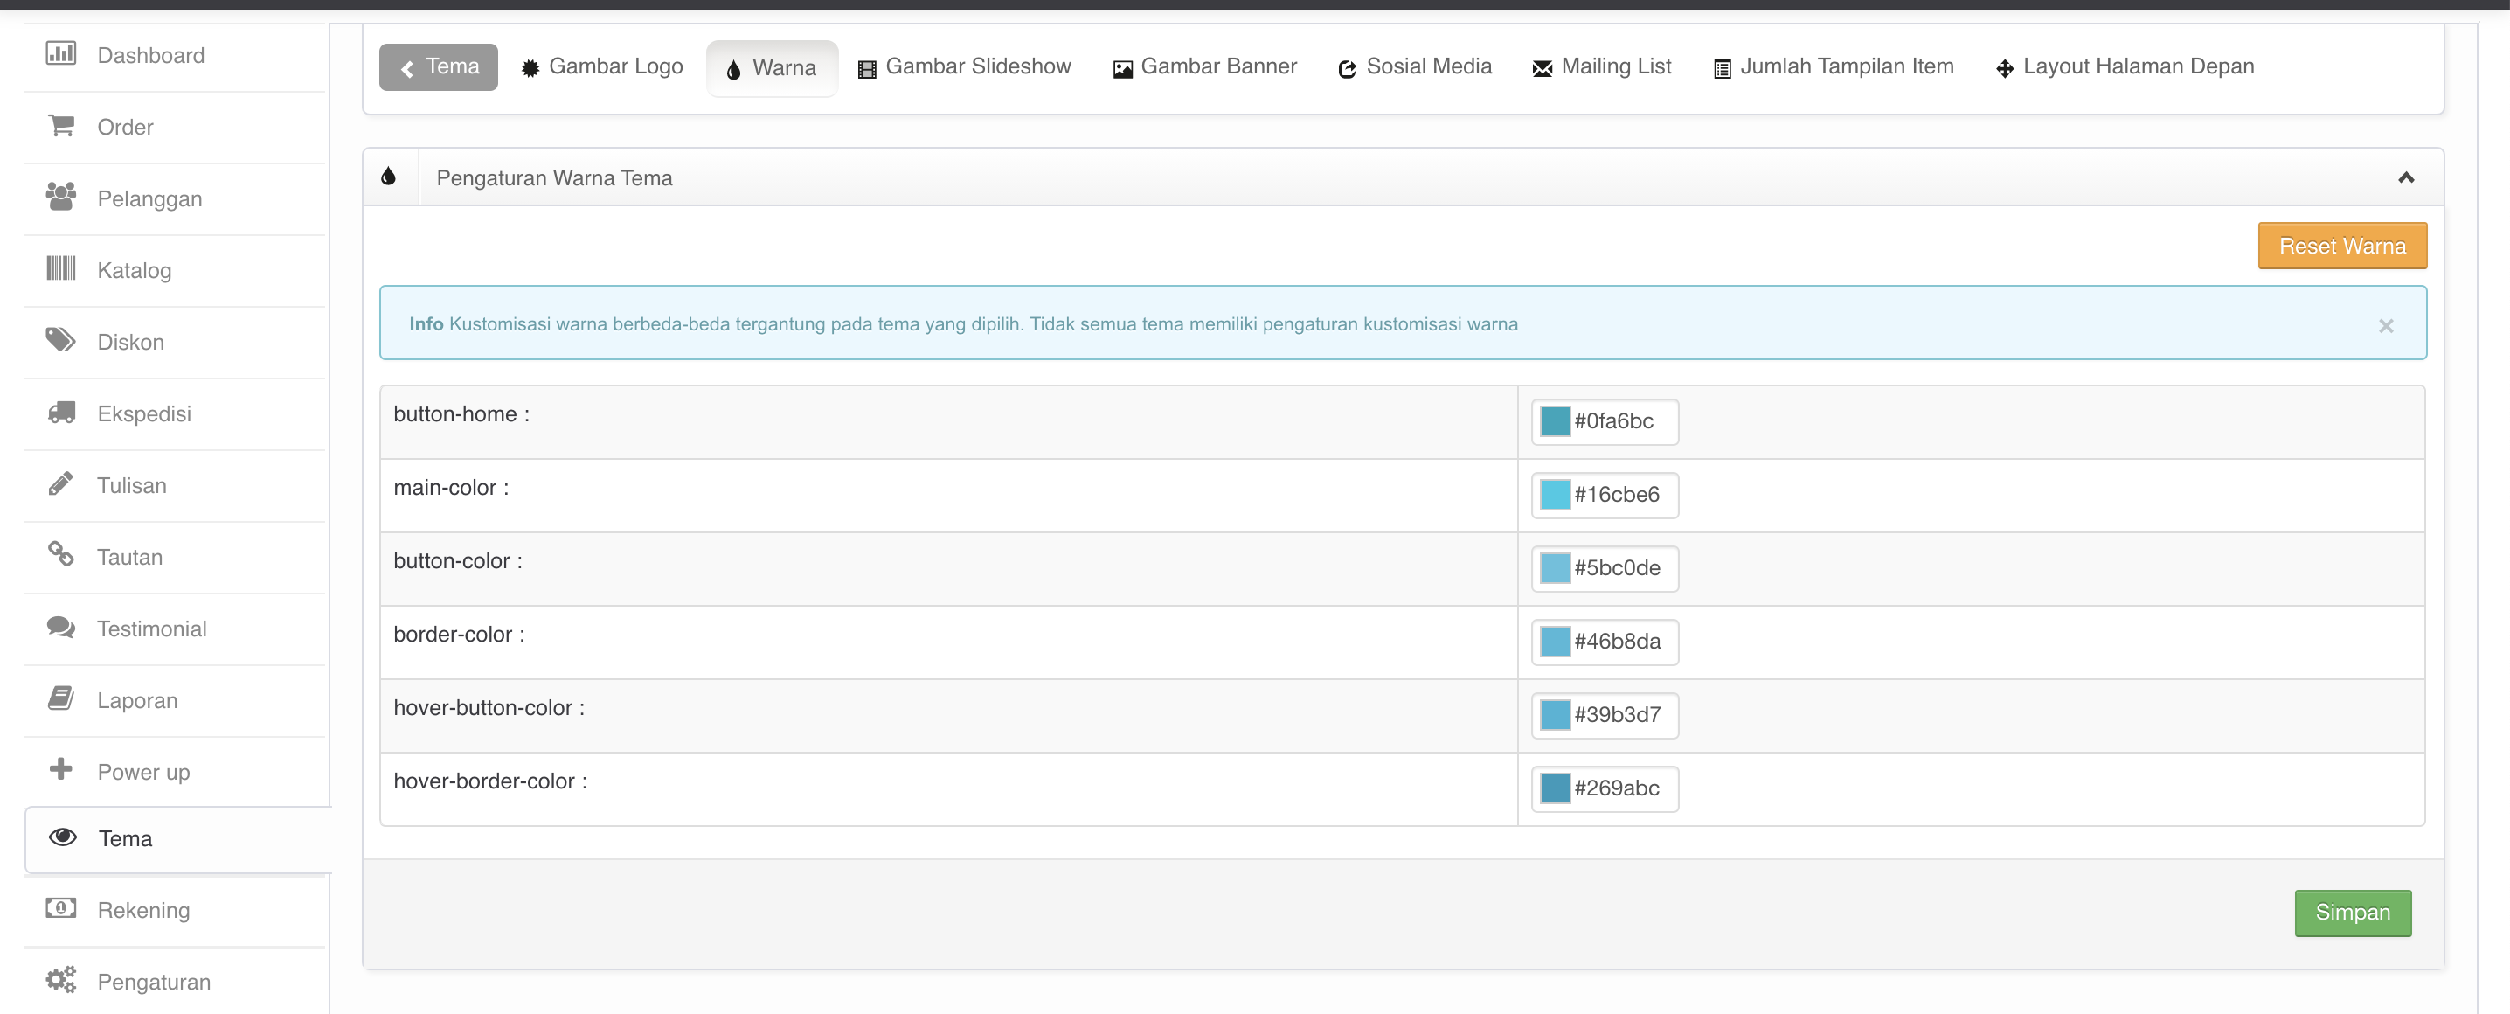Image resolution: width=2510 pixels, height=1014 pixels.
Task: Dismiss the Info alert message
Action: point(2385,326)
